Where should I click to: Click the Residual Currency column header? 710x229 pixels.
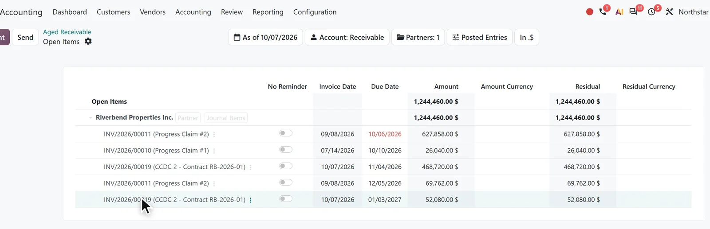click(649, 86)
